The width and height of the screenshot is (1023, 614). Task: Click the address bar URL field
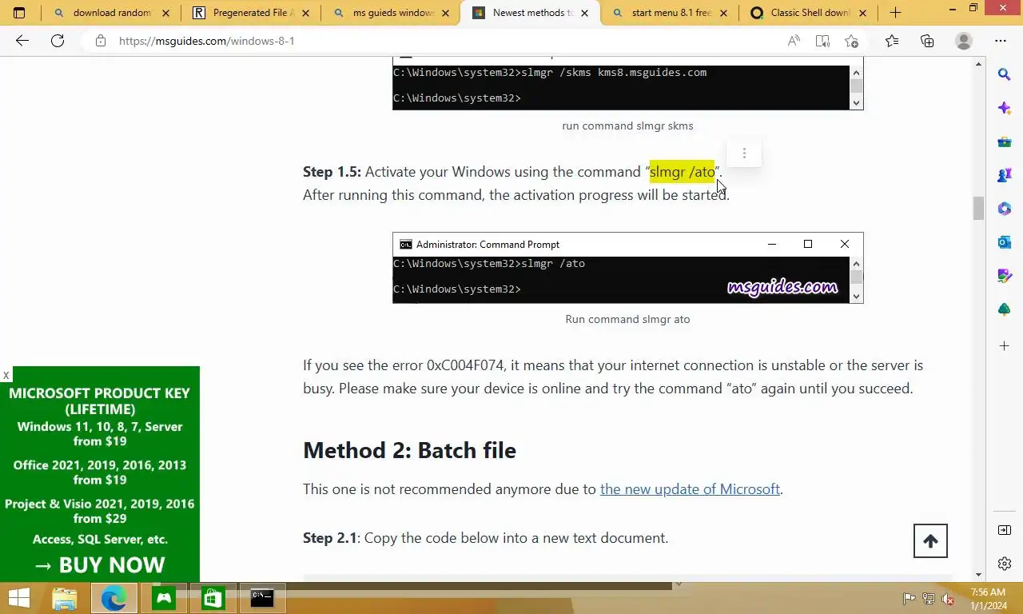432,41
